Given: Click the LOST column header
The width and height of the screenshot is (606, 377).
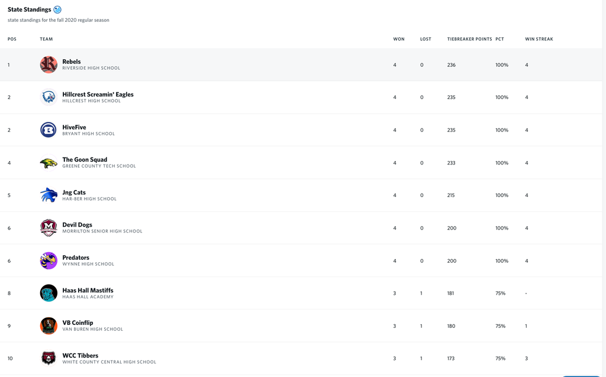Looking at the screenshot, I should tap(426, 39).
